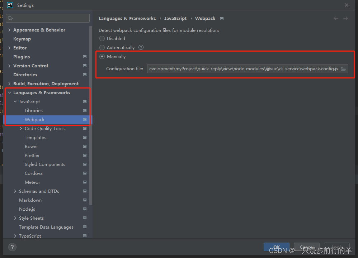The height and width of the screenshot is (258, 358).
Task: Click Languages & Frameworks breadcrumb link
Action: (x=127, y=19)
